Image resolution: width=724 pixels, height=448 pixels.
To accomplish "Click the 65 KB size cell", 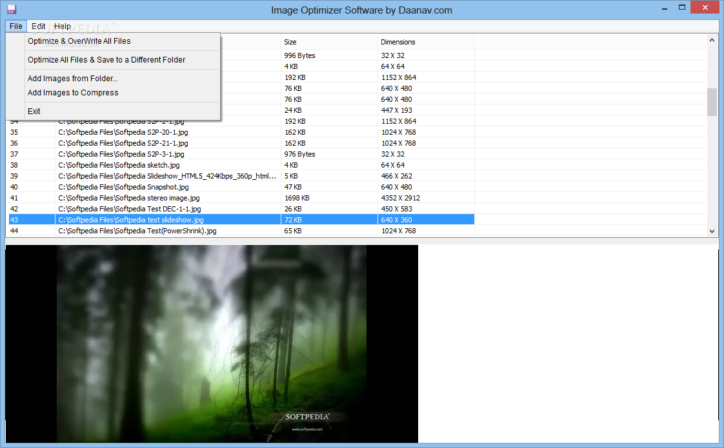I will pos(328,231).
